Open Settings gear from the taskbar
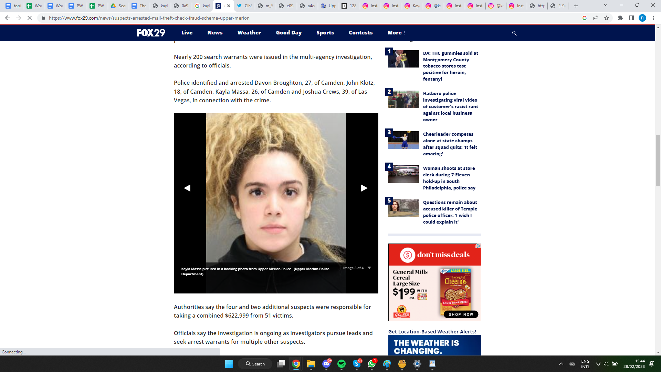This screenshot has height=372, width=661. (x=417, y=364)
